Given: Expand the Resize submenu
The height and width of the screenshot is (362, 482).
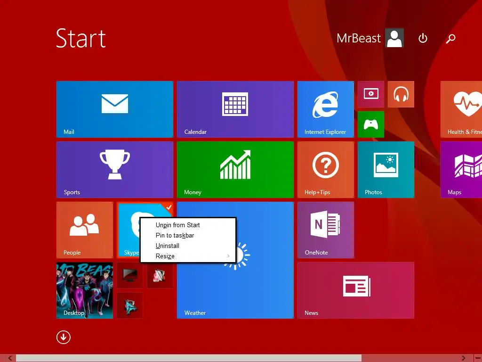Looking at the screenshot, I should [188, 256].
